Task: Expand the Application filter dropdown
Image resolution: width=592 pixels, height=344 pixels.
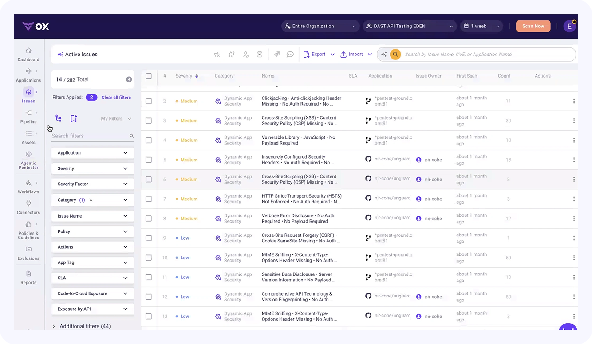Action: pos(93,153)
